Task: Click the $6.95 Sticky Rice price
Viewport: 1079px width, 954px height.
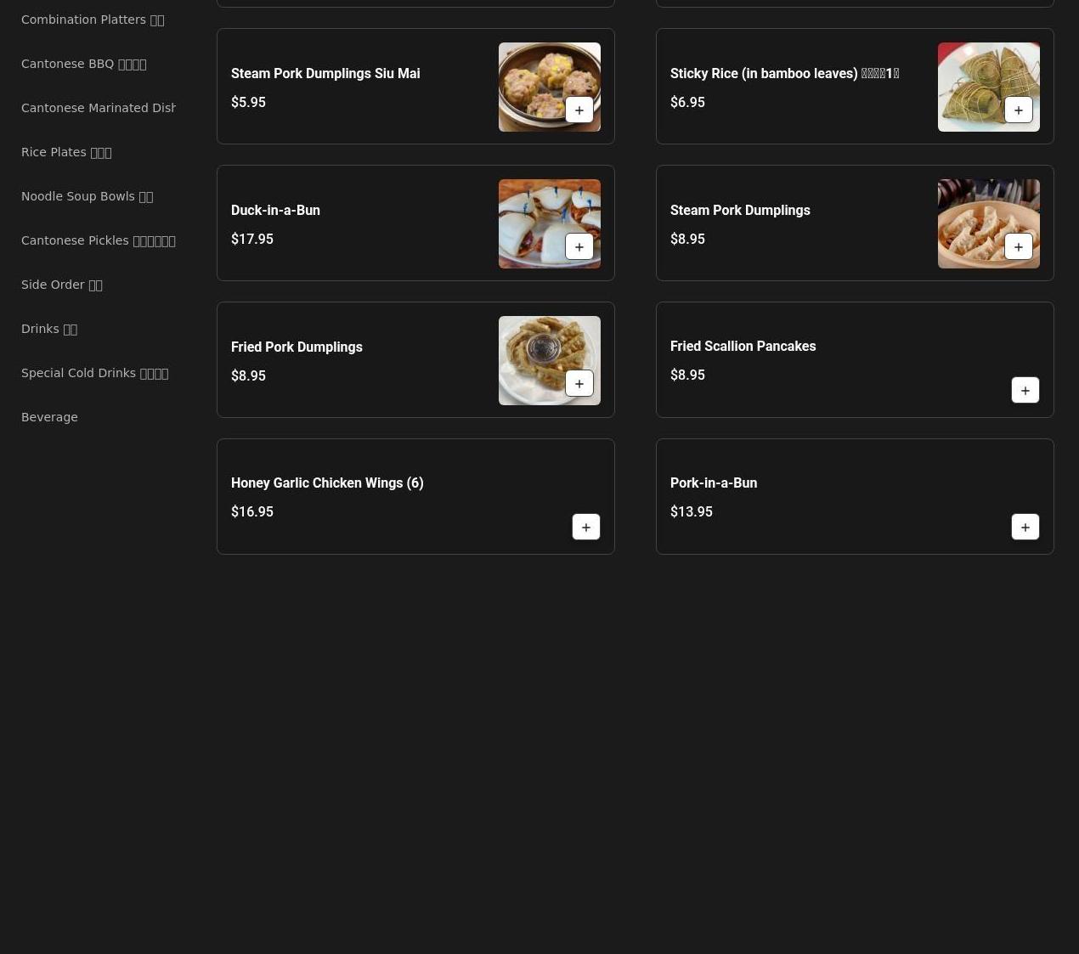Action: point(687,103)
